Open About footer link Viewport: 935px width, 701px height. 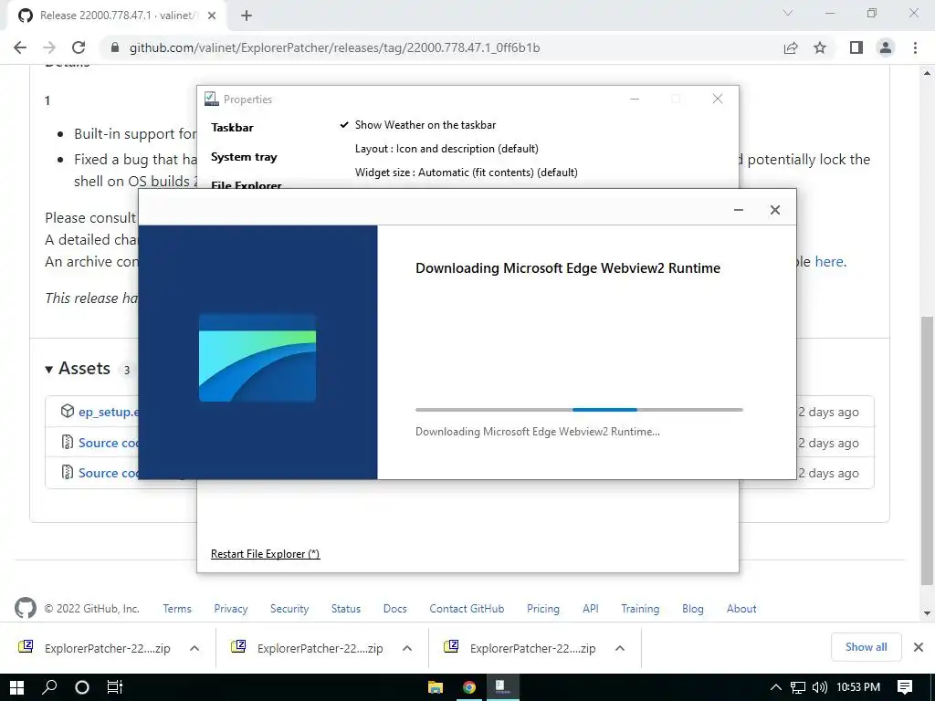point(741,609)
